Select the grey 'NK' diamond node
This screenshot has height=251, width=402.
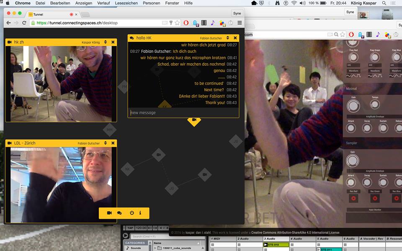(127, 169)
